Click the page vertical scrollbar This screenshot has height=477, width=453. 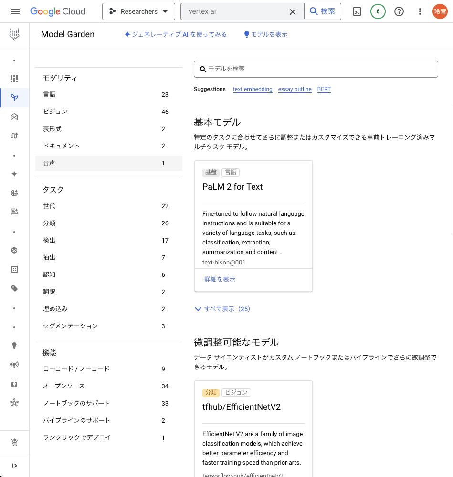pyautogui.click(x=452, y=170)
